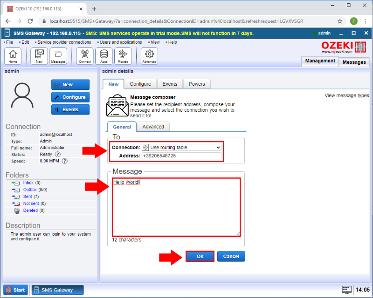This screenshot has width=373, height=298.
Task: Click the Not sent folder icon
Action: (x=16, y=203)
